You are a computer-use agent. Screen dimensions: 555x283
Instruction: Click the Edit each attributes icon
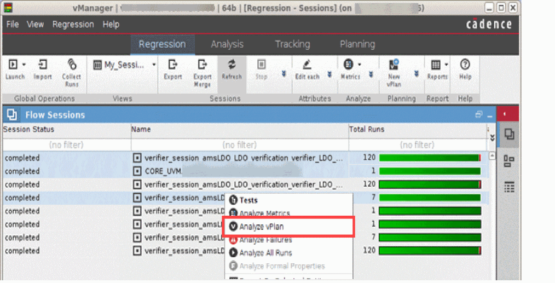307,64
